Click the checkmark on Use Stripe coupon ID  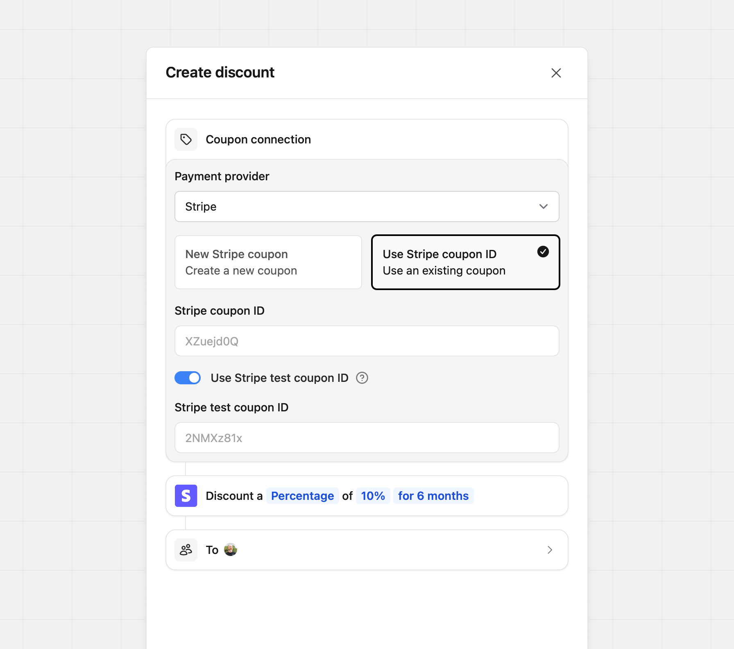[543, 252]
